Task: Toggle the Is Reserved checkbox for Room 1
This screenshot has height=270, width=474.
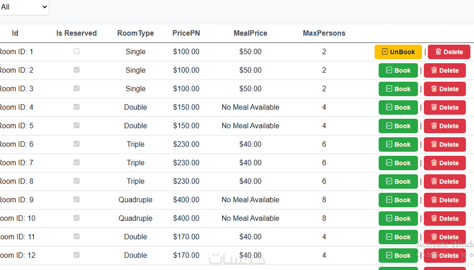Action: tap(76, 51)
